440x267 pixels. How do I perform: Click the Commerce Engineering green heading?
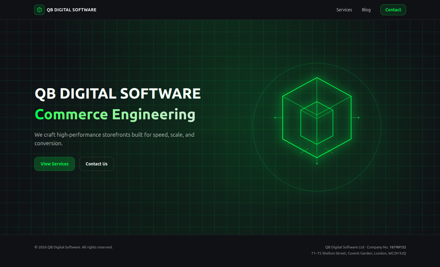click(x=115, y=114)
